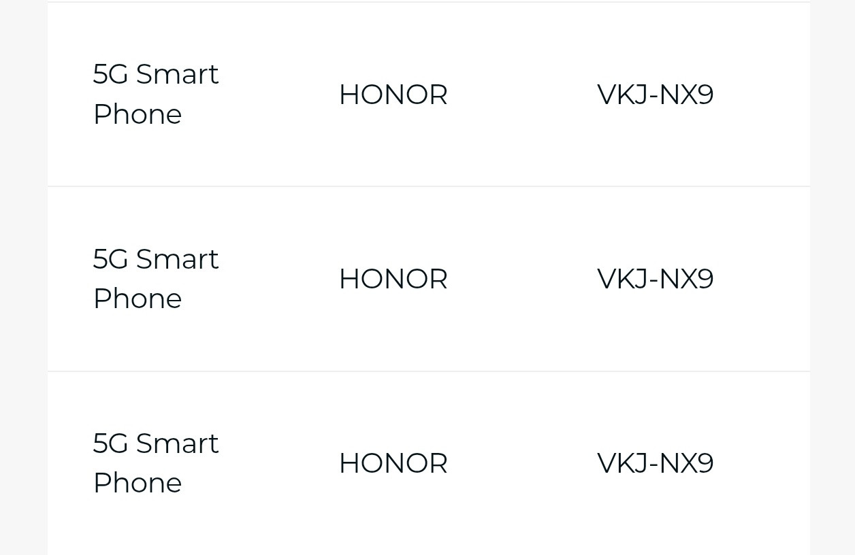Click the word Phone in the second row
The height and width of the screenshot is (555, 855).
coord(138,299)
